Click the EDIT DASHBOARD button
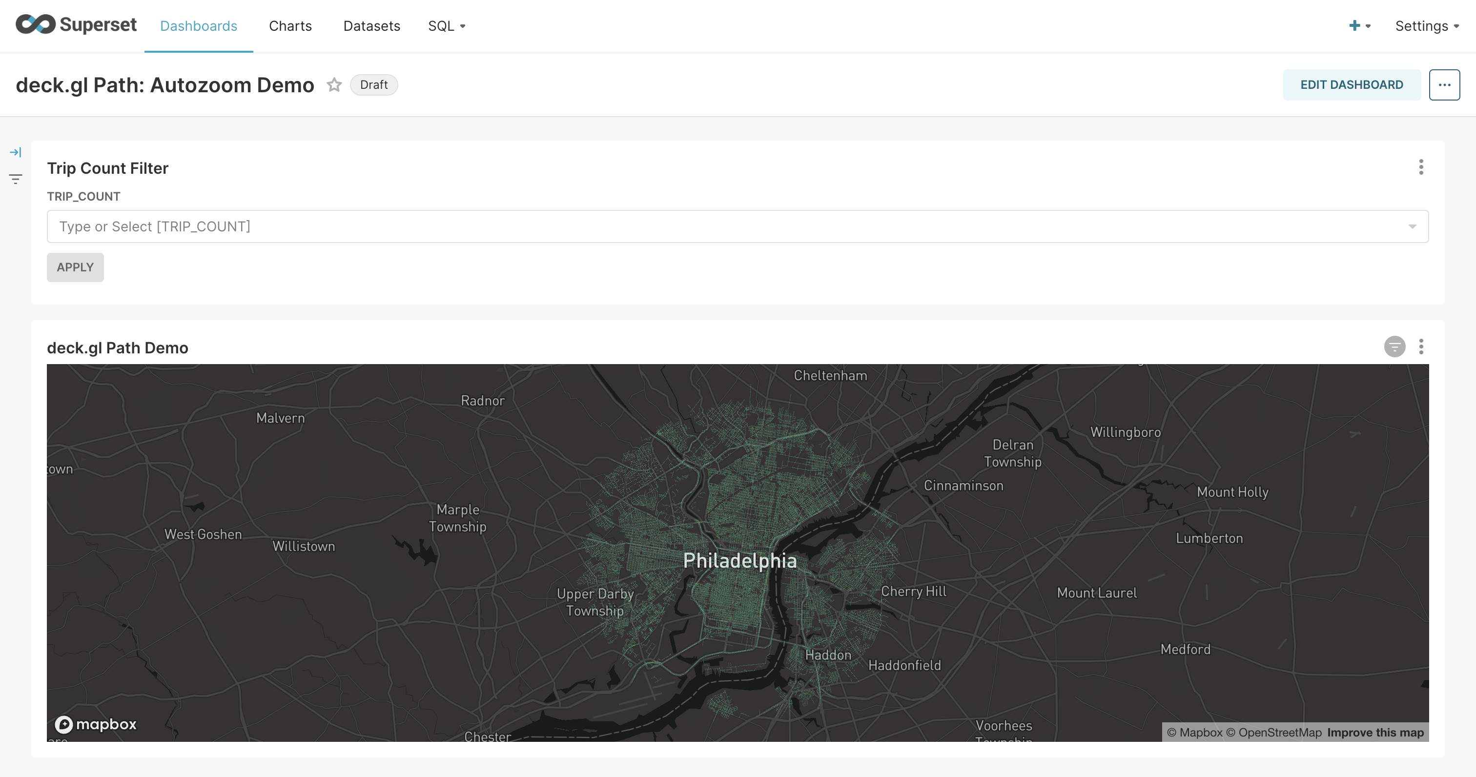 tap(1352, 84)
